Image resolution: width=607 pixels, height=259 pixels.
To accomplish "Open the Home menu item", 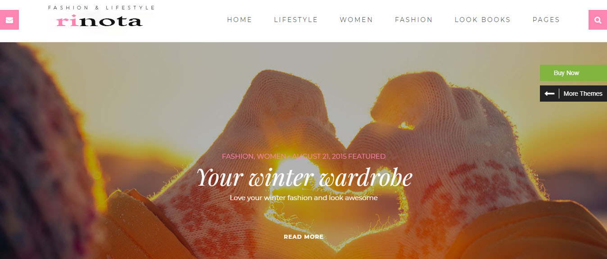I will click(x=240, y=20).
